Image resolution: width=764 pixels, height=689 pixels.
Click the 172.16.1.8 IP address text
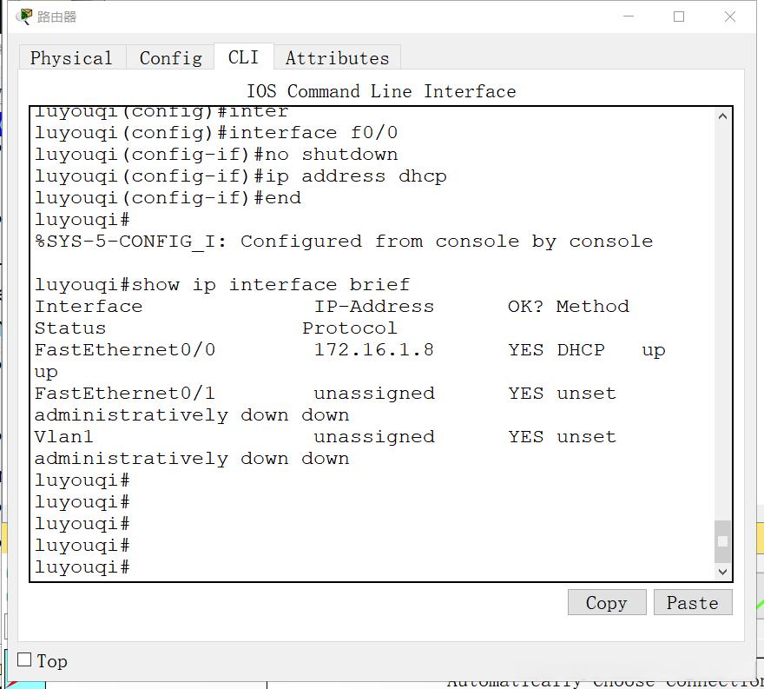pyautogui.click(x=373, y=350)
